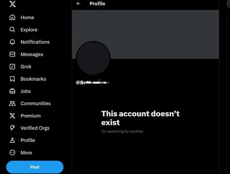Select the Communities label in sidebar
The height and width of the screenshot is (174, 230).
point(36,103)
